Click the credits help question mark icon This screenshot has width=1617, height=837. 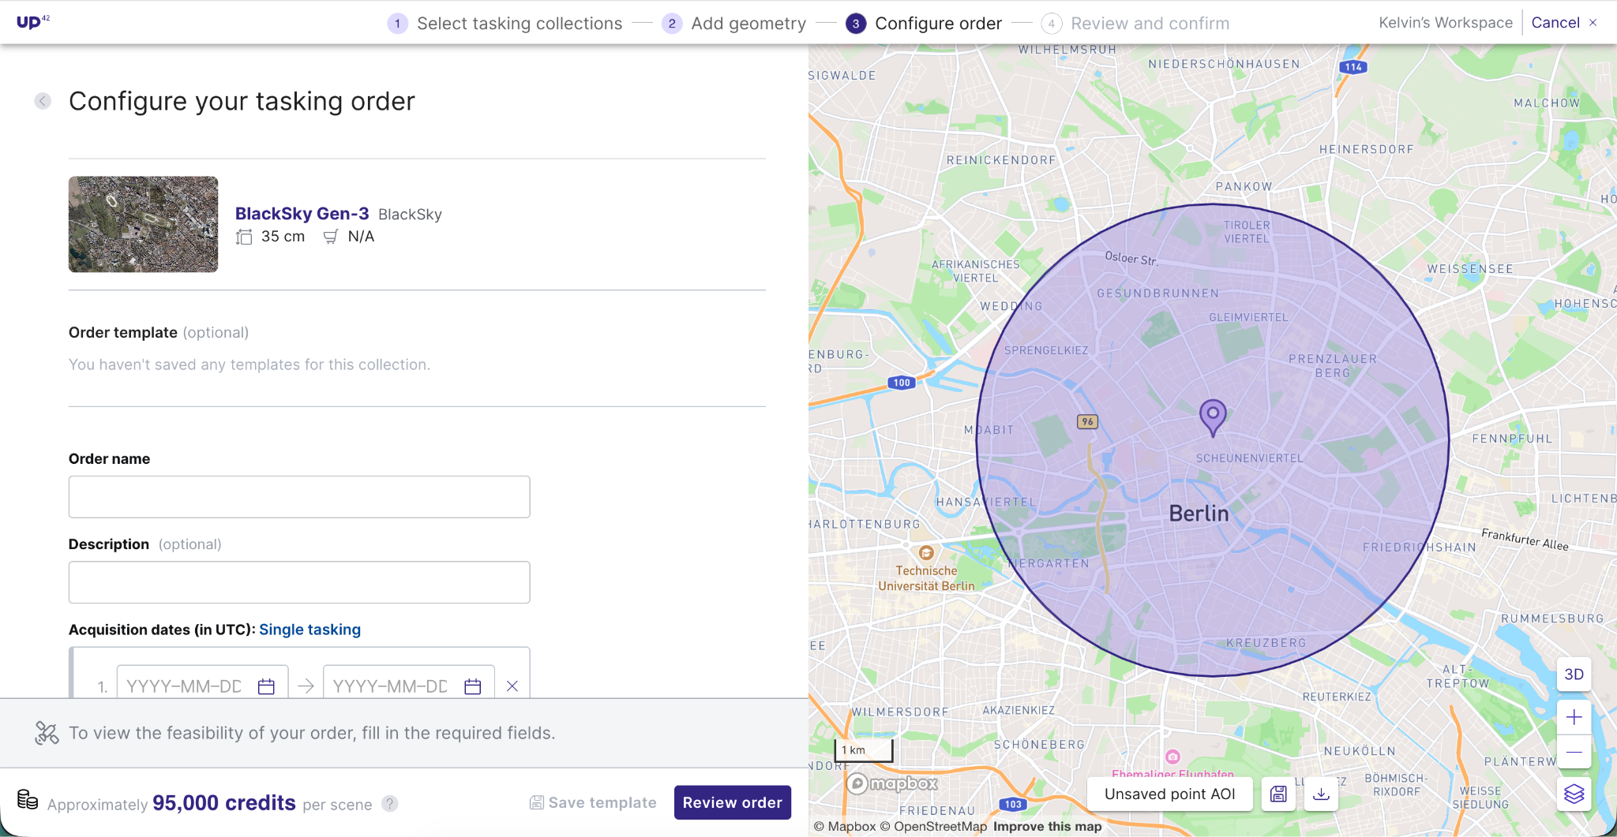[x=390, y=803]
